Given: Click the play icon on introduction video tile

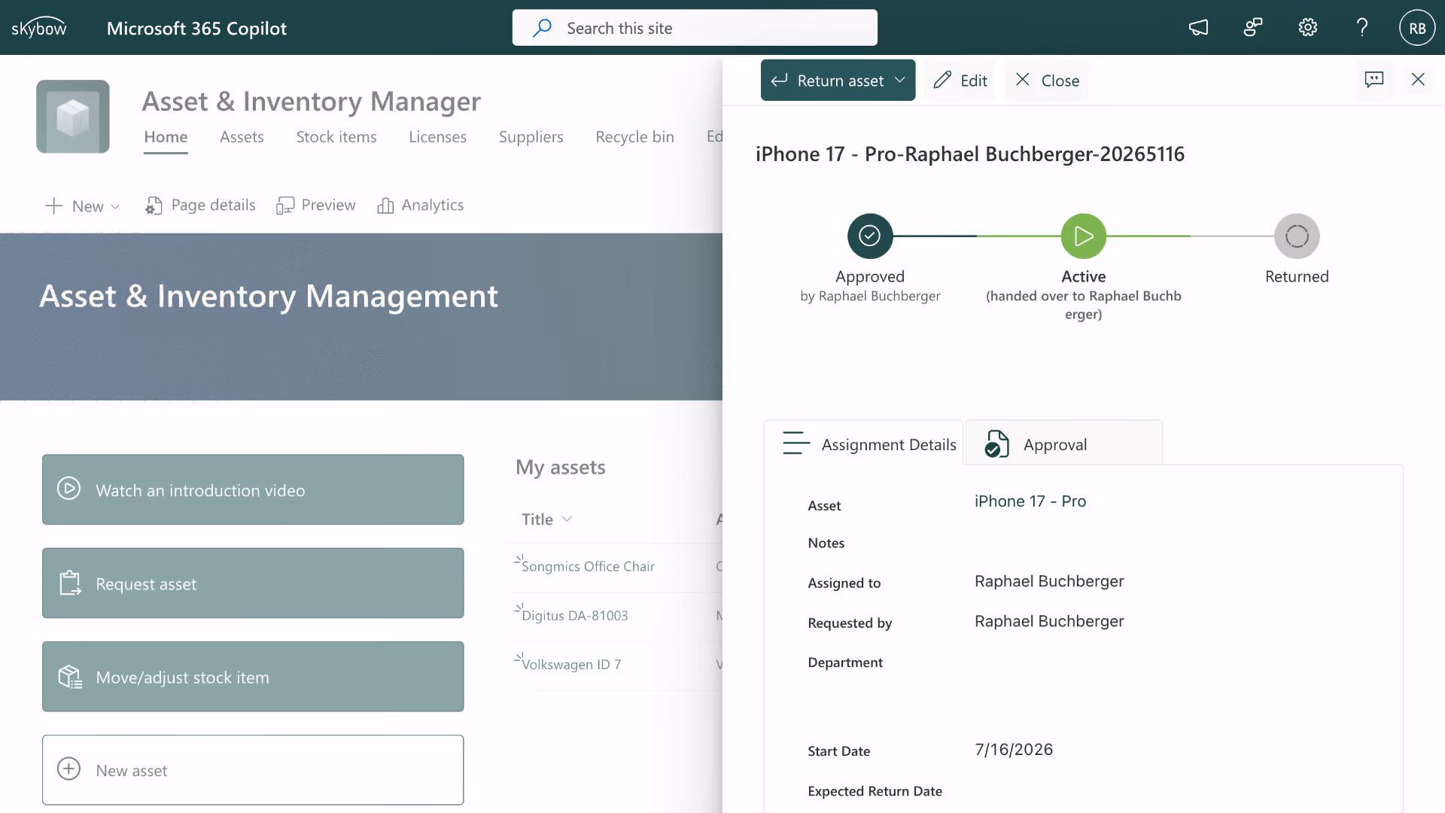Looking at the screenshot, I should click(68, 489).
